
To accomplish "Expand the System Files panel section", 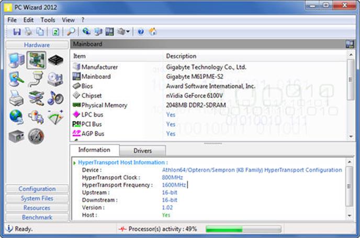I will 37,198.
